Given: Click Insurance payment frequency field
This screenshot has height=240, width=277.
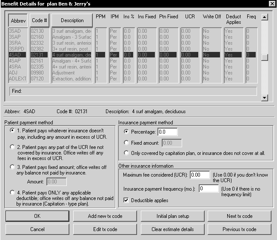Looking at the screenshot, I should 209,189.
